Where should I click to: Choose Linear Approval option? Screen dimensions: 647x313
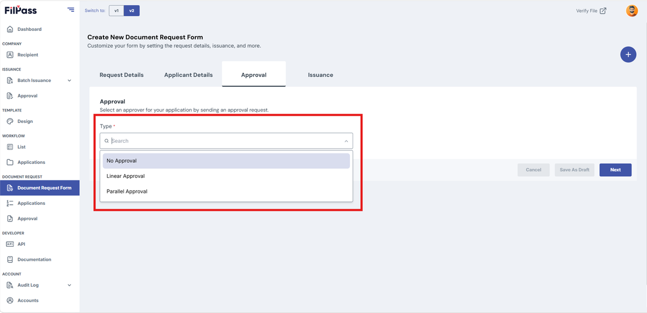point(226,176)
